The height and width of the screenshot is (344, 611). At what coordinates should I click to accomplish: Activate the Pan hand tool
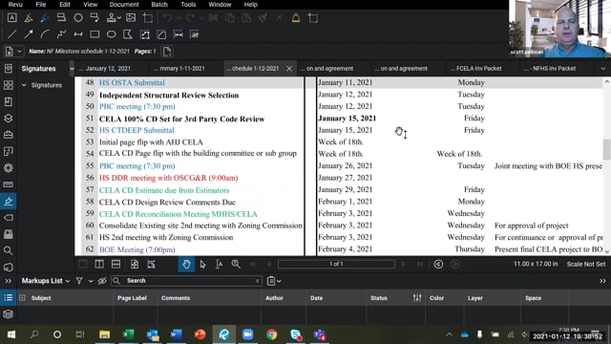point(186,265)
